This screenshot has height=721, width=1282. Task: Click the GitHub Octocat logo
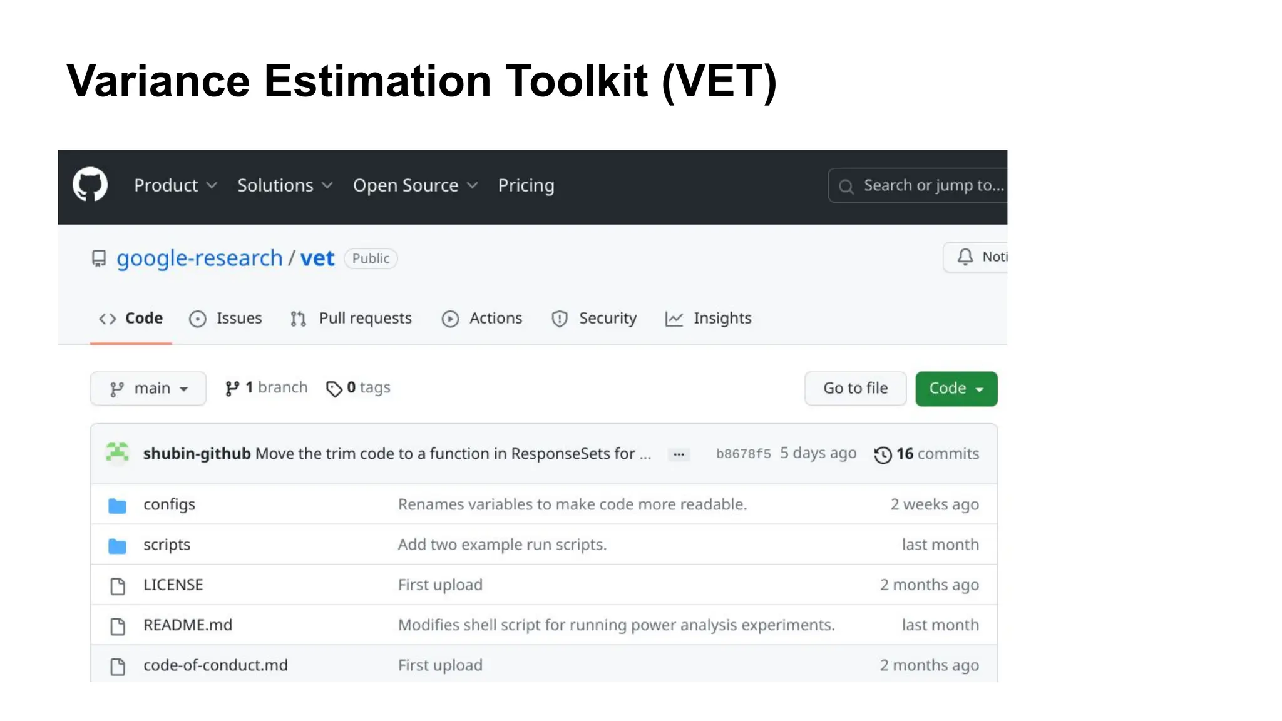point(90,185)
